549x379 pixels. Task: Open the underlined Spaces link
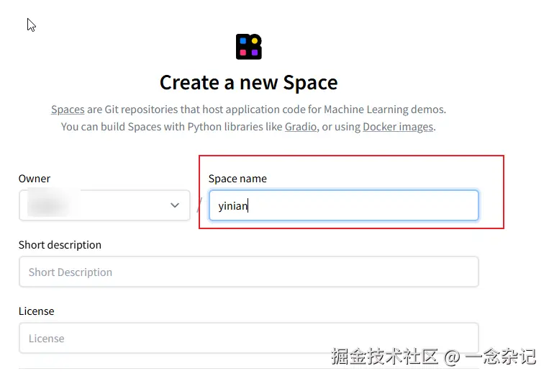(68, 110)
